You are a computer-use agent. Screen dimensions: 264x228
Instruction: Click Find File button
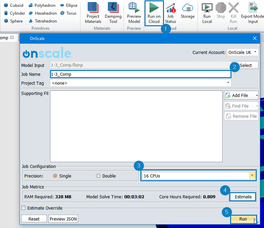239,106
